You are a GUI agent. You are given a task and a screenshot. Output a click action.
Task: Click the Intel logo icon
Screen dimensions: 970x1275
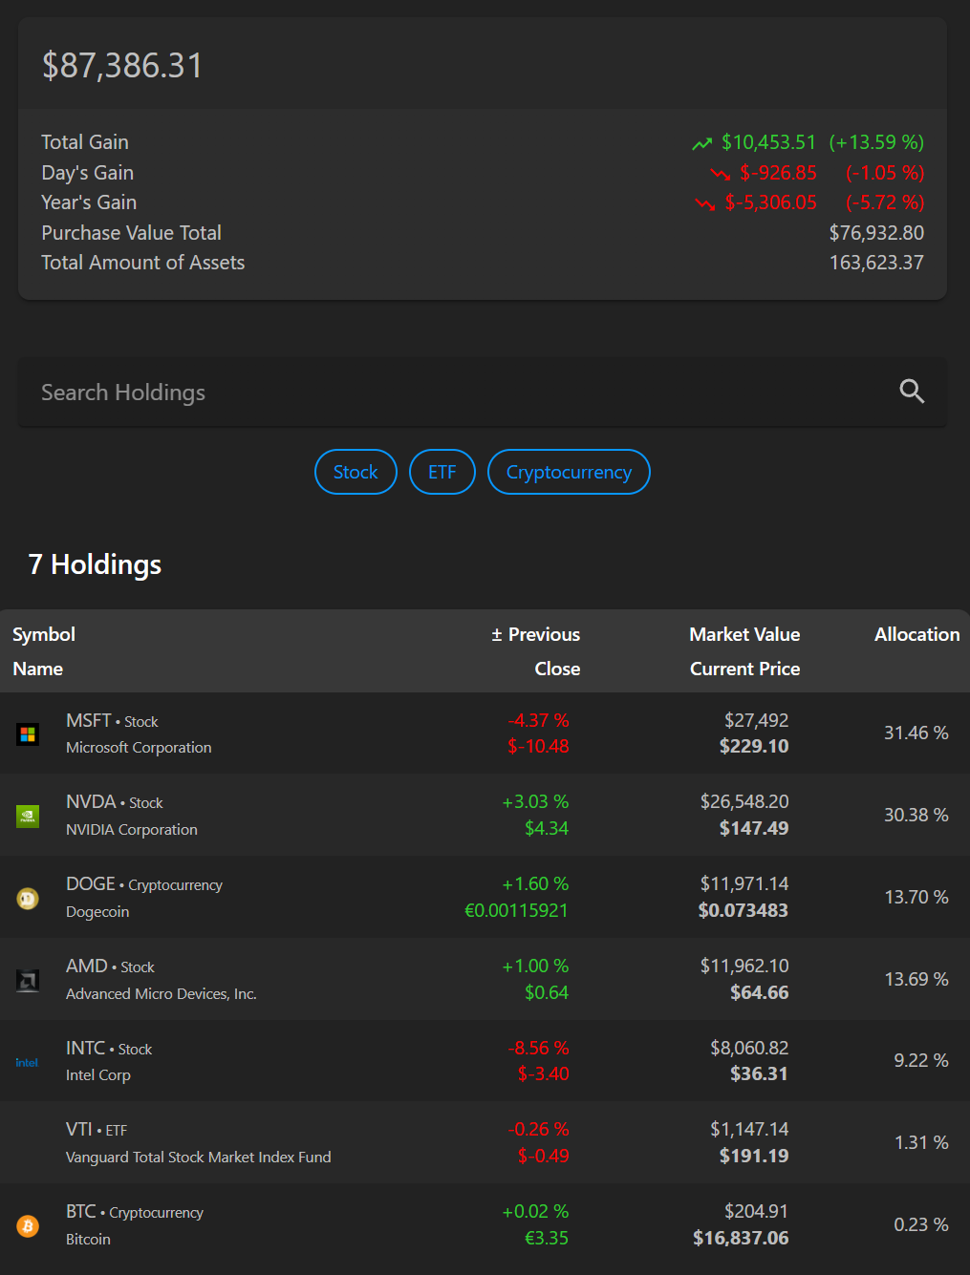pos(27,1063)
